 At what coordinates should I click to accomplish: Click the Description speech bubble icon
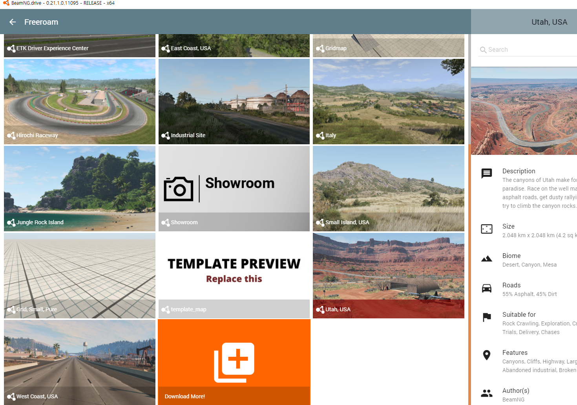[x=487, y=173]
